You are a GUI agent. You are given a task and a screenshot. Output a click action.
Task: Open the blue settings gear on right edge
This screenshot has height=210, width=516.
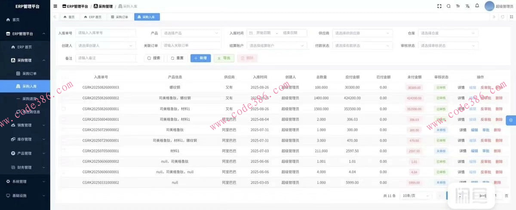pos(511,120)
